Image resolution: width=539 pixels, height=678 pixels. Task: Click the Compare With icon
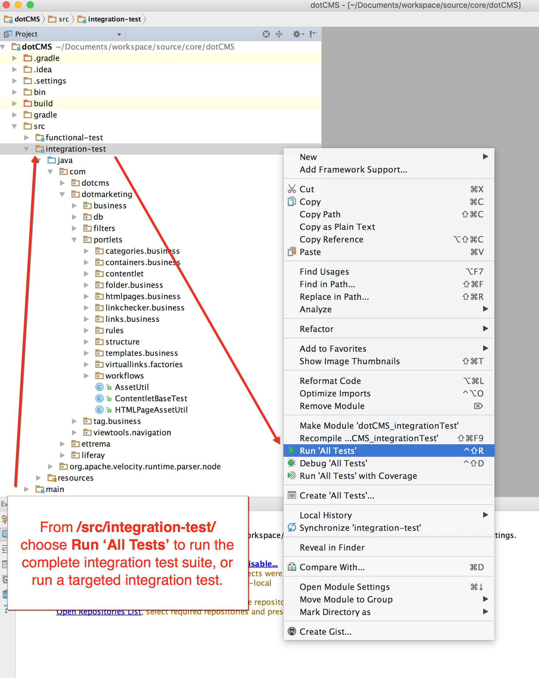[292, 567]
